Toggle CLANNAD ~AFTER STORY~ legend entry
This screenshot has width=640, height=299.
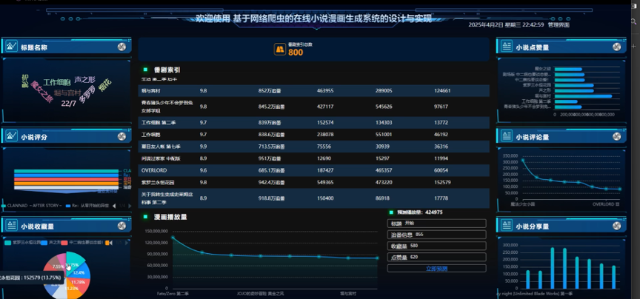click(x=33, y=206)
